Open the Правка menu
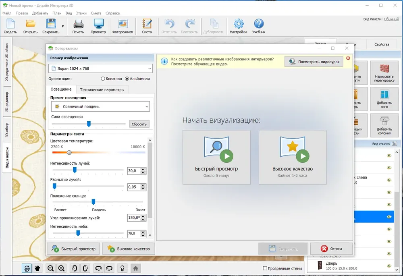This screenshot has height=276, width=403. (22, 13)
